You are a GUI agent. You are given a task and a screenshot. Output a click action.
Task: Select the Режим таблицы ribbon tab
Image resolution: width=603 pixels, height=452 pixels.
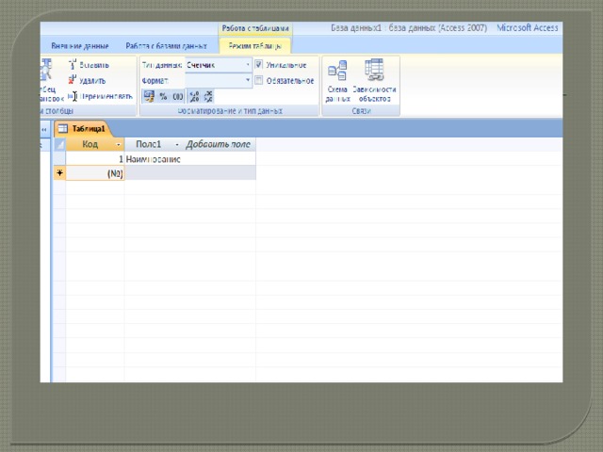[255, 46]
